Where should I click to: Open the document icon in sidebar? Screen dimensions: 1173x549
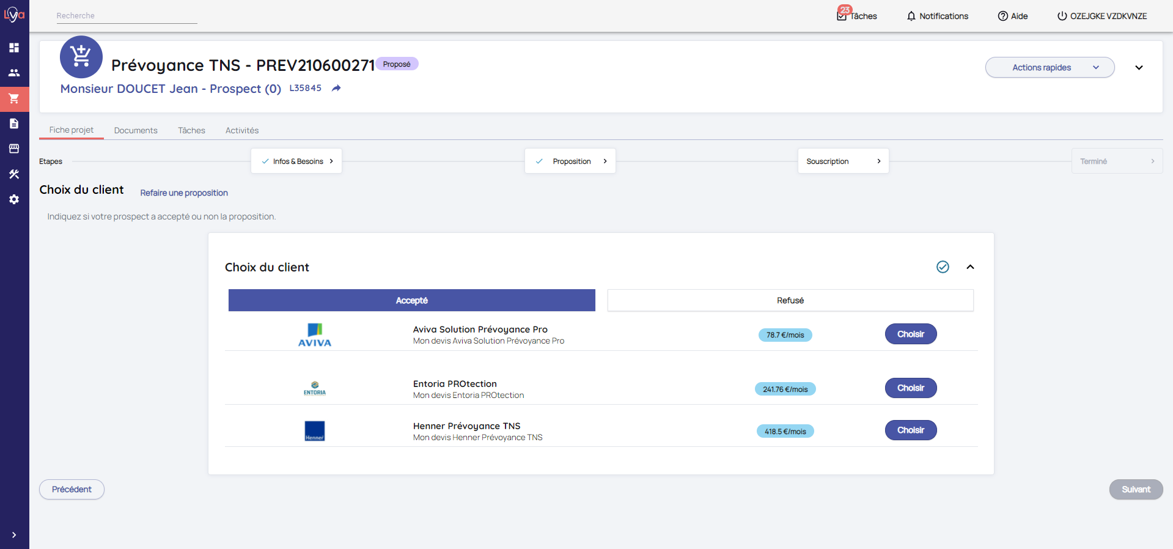[x=14, y=123]
